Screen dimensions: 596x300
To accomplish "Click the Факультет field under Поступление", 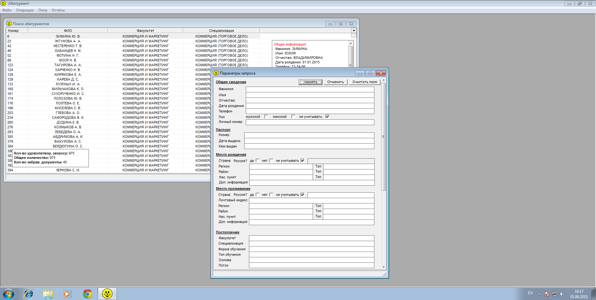I will click(311, 238).
